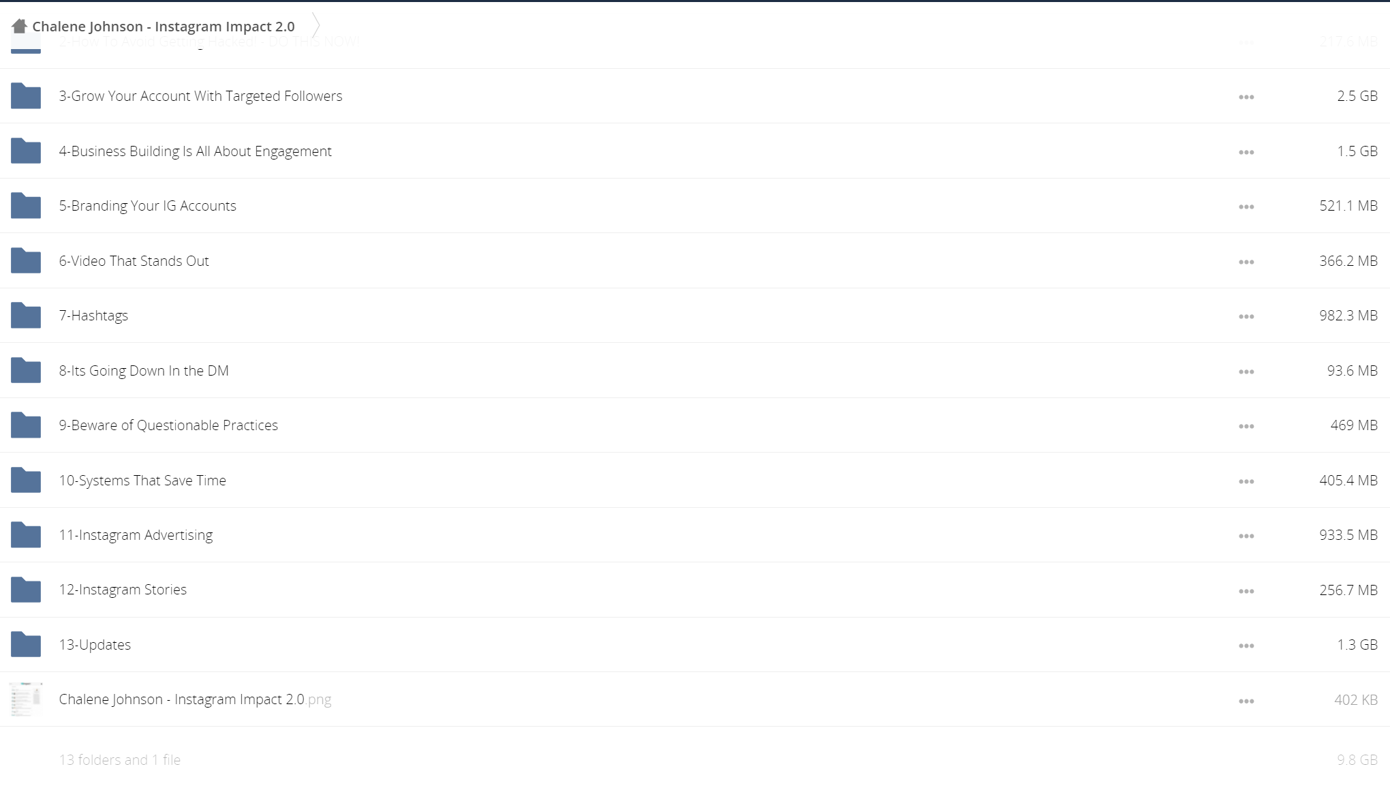Open the three-dot menu for 8-Its Going Down In the DM

(x=1246, y=372)
